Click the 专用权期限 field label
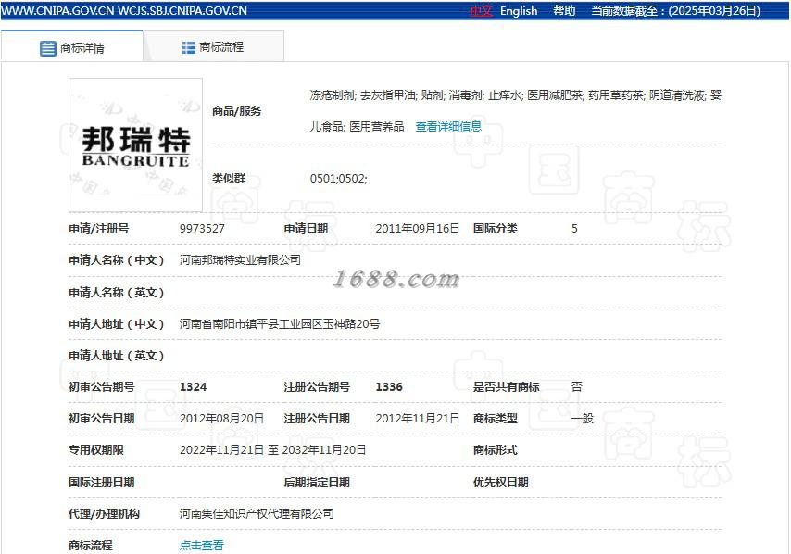Image resolution: width=791 pixels, height=554 pixels. coord(96,450)
